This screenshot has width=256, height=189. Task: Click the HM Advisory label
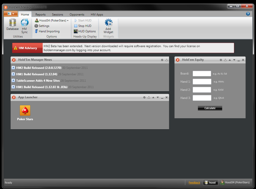[x=27, y=48]
